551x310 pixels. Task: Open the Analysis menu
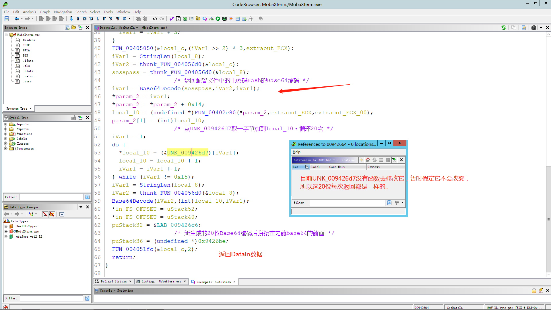(x=29, y=12)
